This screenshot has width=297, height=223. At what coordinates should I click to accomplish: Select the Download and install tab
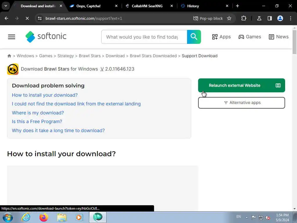pyautogui.click(x=38, y=6)
